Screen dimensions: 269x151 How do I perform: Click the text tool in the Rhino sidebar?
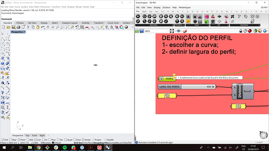[x=3, y=93]
